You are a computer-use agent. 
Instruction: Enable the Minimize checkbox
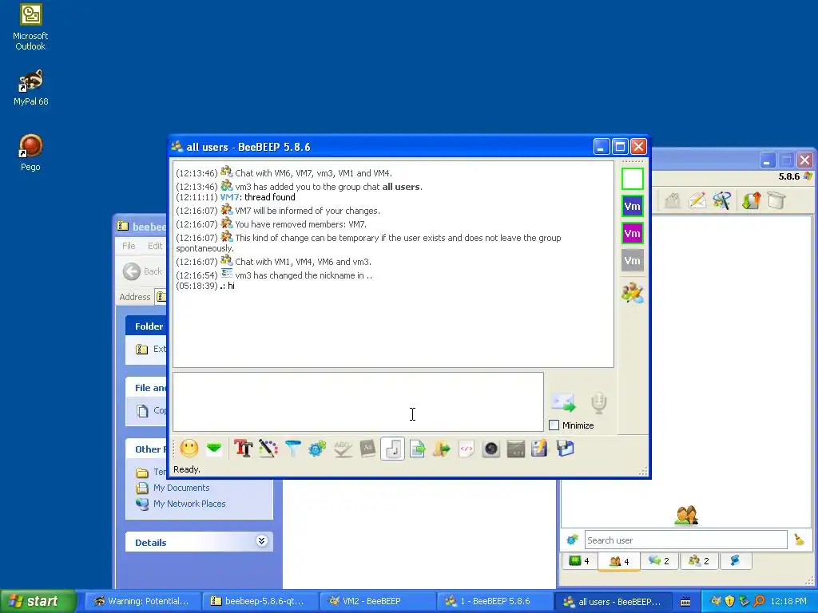click(554, 425)
